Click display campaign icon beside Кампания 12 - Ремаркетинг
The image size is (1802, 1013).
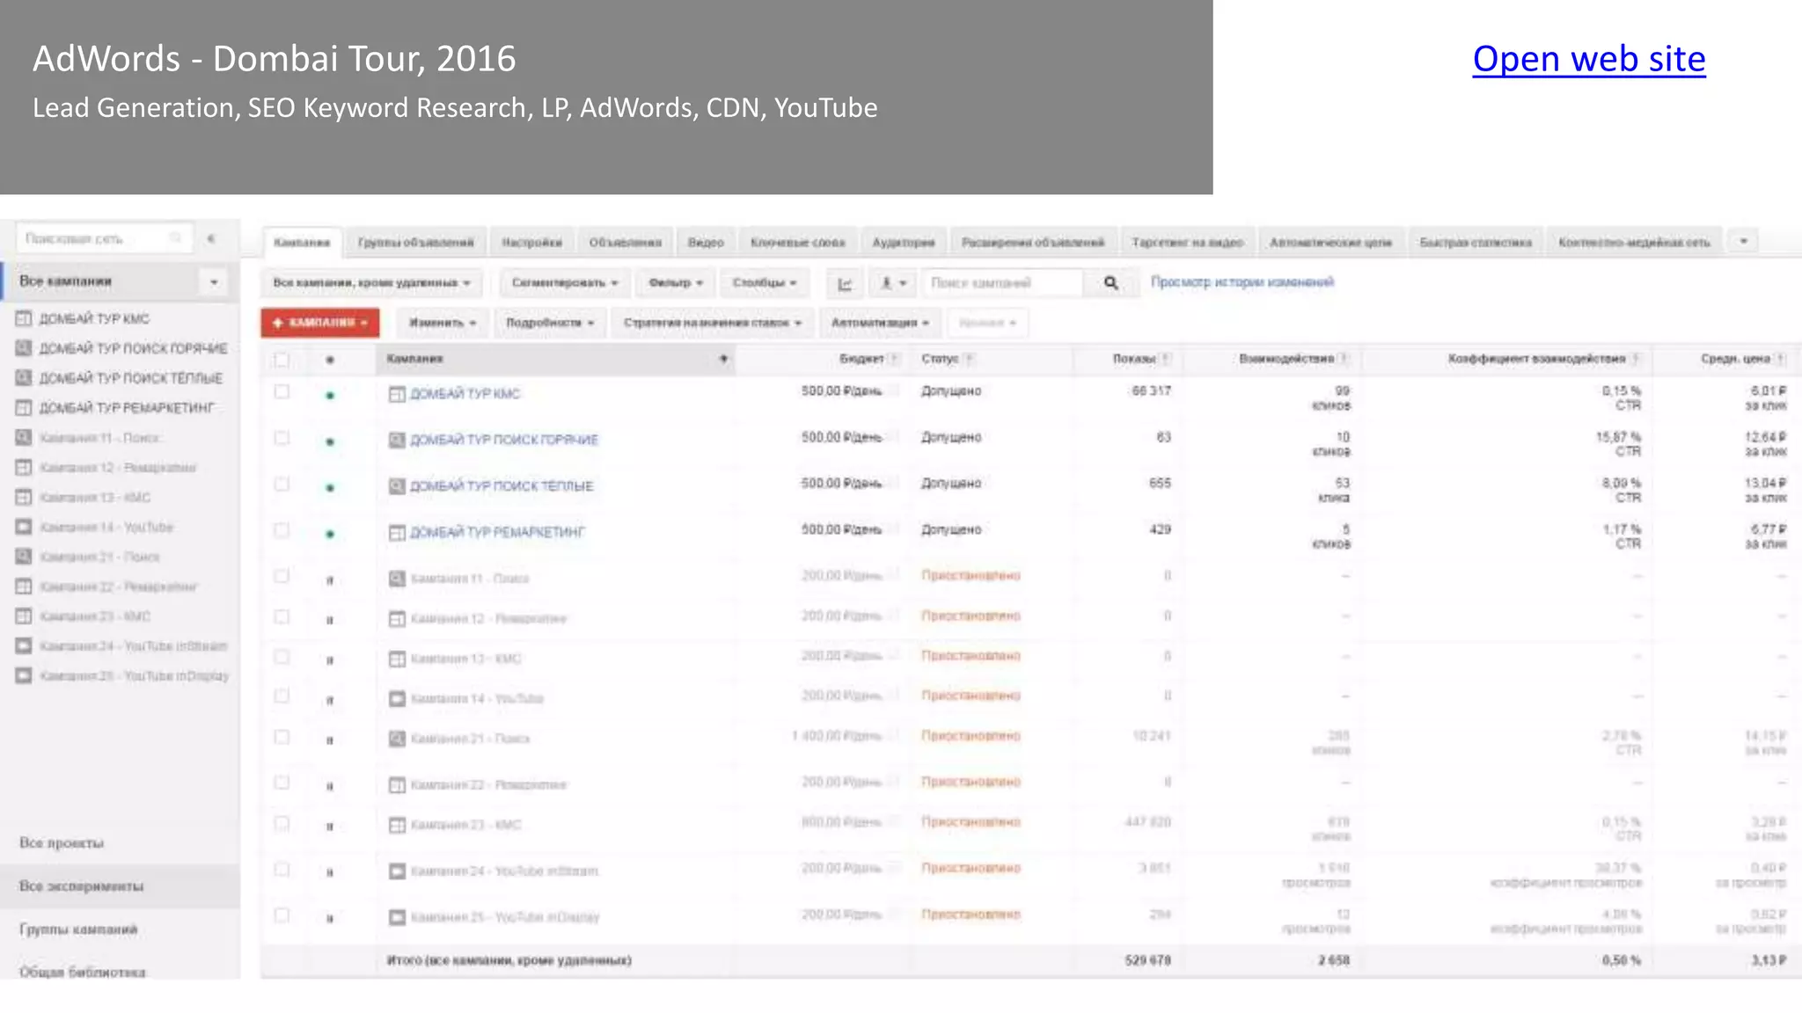point(397,619)
